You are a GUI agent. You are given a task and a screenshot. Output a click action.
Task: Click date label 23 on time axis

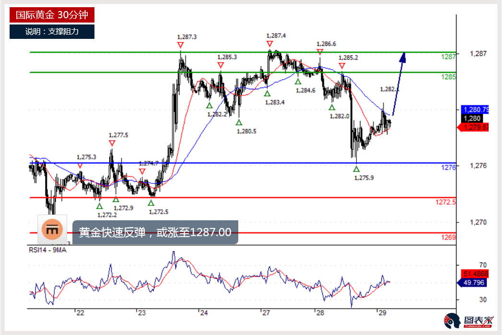tap(141, 313)
